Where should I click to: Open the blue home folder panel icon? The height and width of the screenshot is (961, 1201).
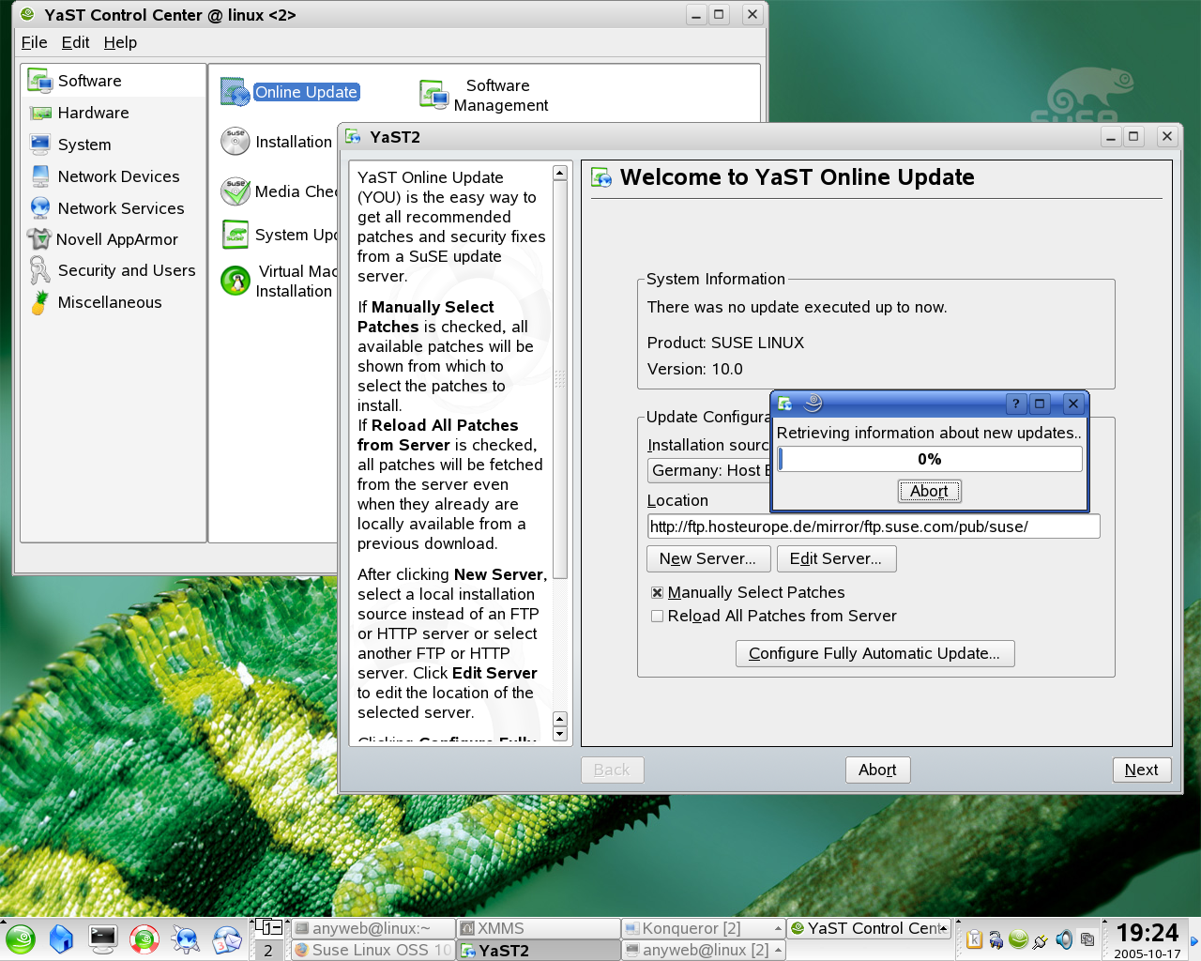(x=61, y=938)
